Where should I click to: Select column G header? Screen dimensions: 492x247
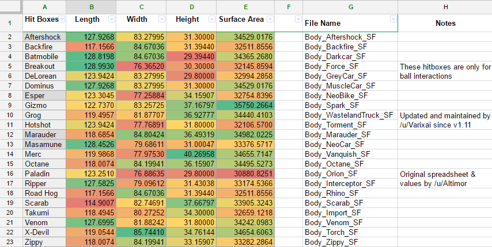pyautogui.click(x=350, y=7)
